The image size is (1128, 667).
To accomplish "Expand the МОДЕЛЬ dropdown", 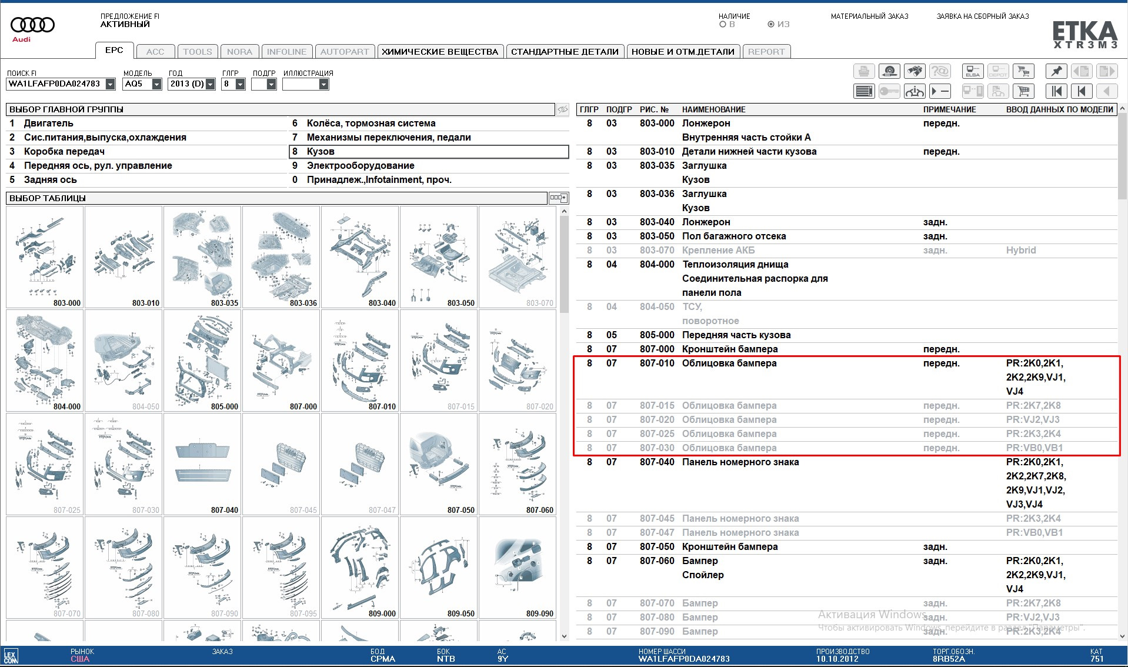I will click(156, 84).
